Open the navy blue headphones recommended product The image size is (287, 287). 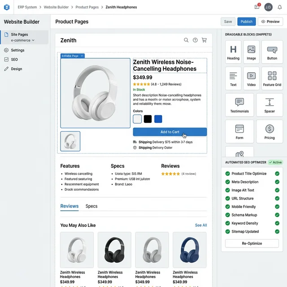(189, 250)
